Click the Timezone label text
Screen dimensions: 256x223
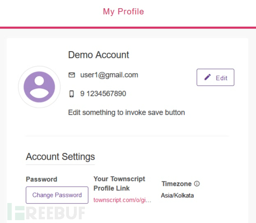(176, 184)
